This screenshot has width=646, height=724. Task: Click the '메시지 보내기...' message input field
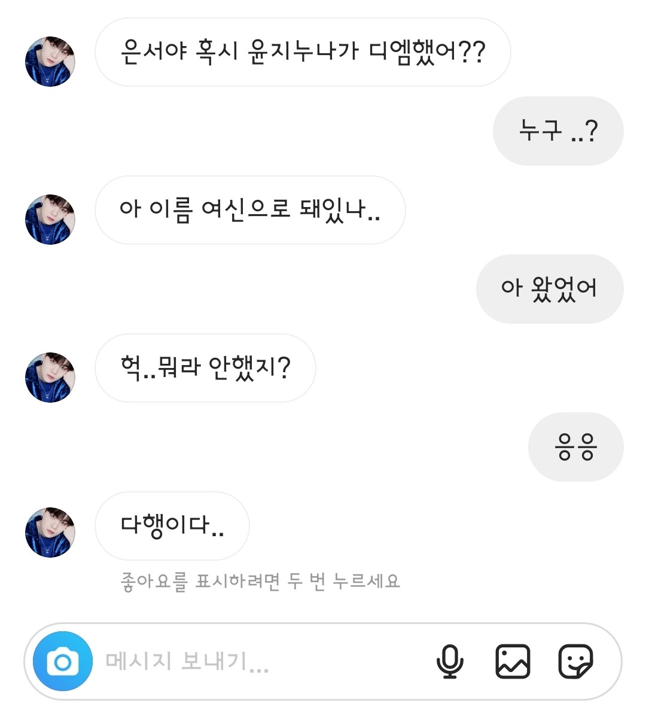tap(251, 661)
